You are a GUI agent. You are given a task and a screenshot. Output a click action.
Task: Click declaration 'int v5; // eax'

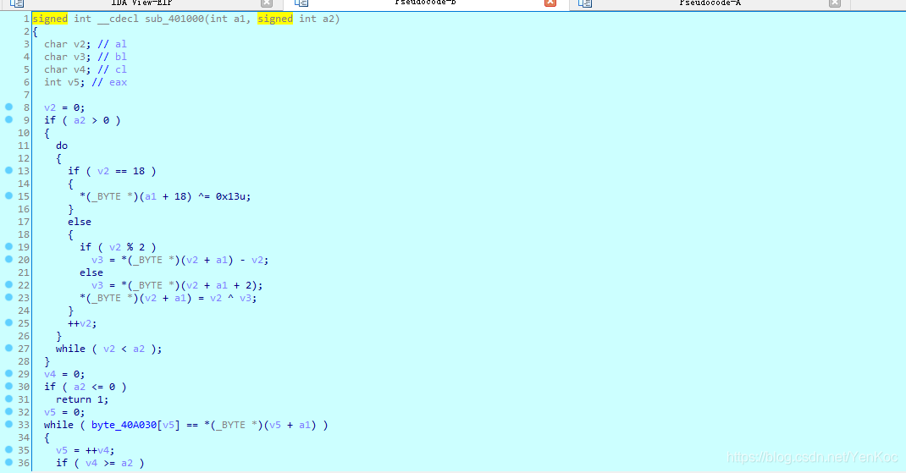pos(86,82)
